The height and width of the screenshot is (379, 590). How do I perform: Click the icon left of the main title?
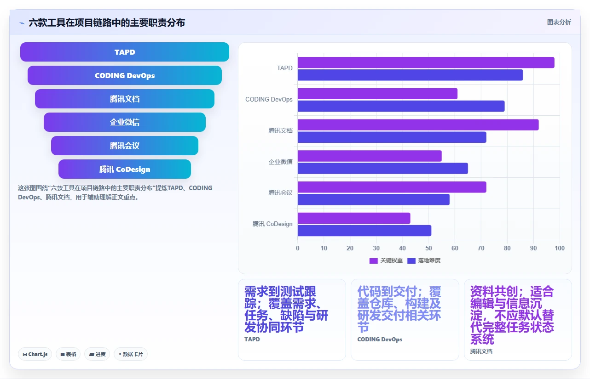[22, 23]
